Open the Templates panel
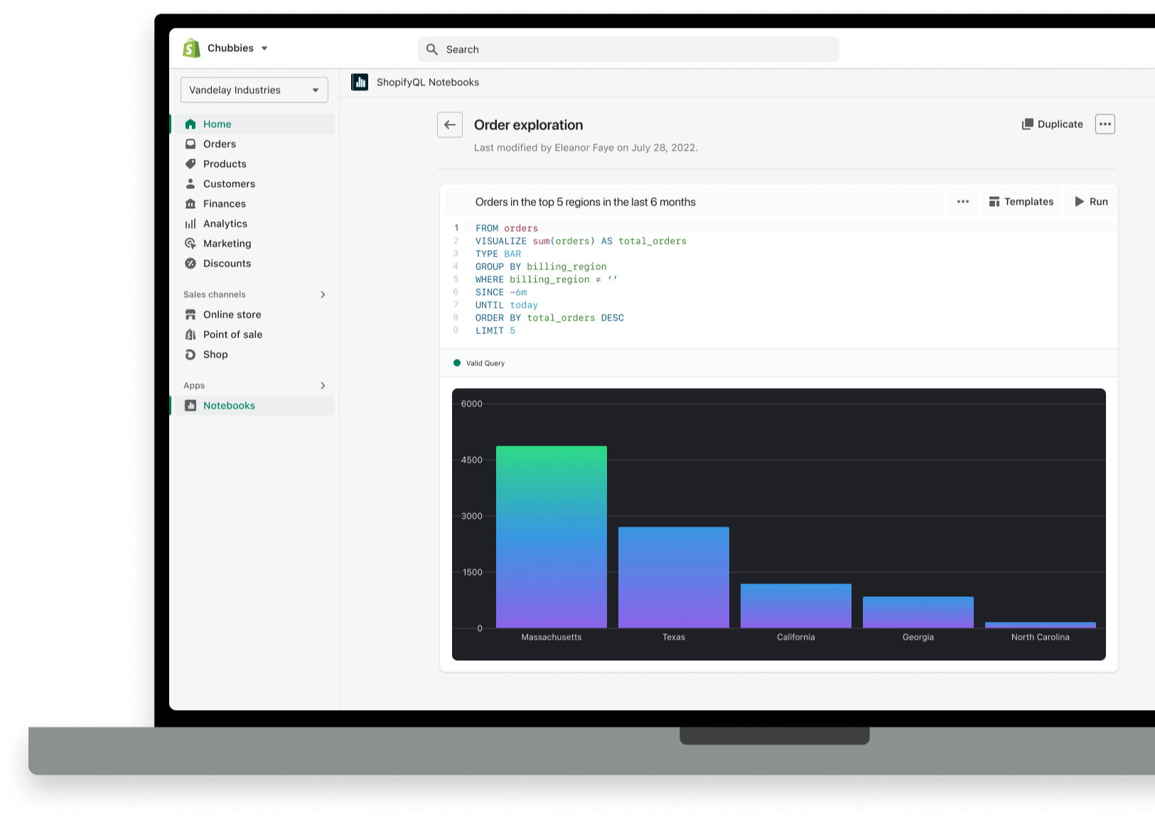Image resolution: width=1155 pixels, height=818 pixels. (1021, 201)
